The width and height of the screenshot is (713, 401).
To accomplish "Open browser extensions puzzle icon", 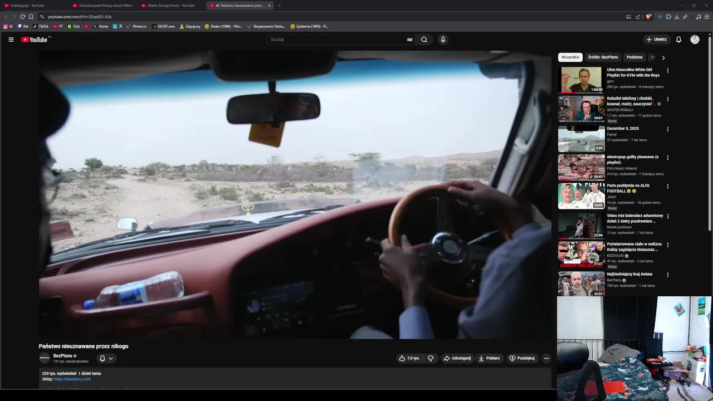I will [668, 17].
